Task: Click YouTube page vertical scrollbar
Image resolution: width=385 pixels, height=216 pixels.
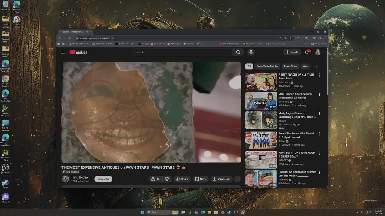Action: (x=327, y=72)
